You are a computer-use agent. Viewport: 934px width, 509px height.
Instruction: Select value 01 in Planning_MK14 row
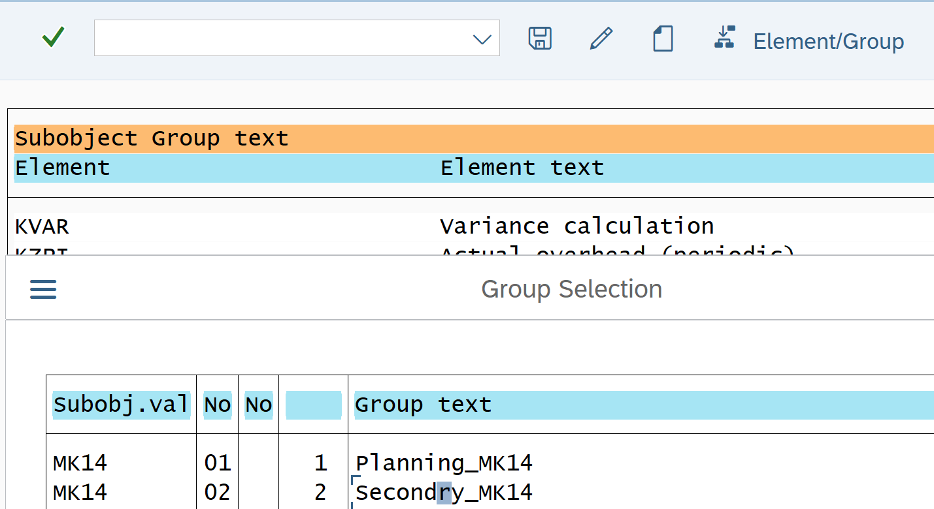tap(218, 463)
